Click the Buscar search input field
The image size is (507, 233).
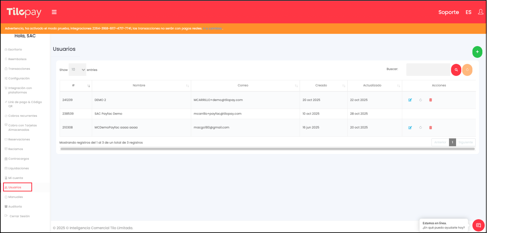click(x=428, y=70)
